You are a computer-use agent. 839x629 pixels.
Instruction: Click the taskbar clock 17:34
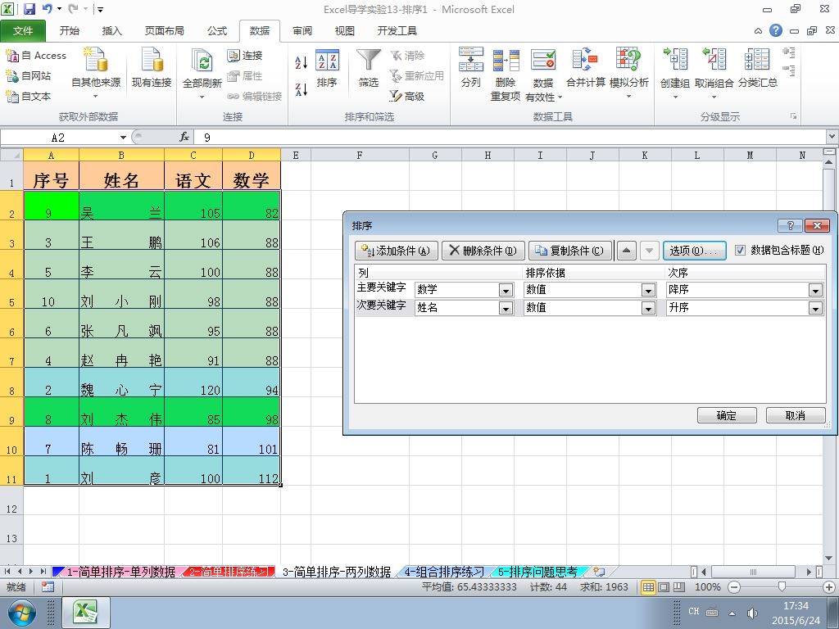(796, 606)
